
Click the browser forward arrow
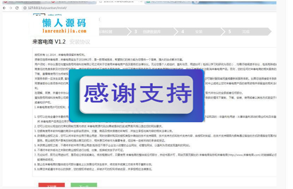[11, 8]
